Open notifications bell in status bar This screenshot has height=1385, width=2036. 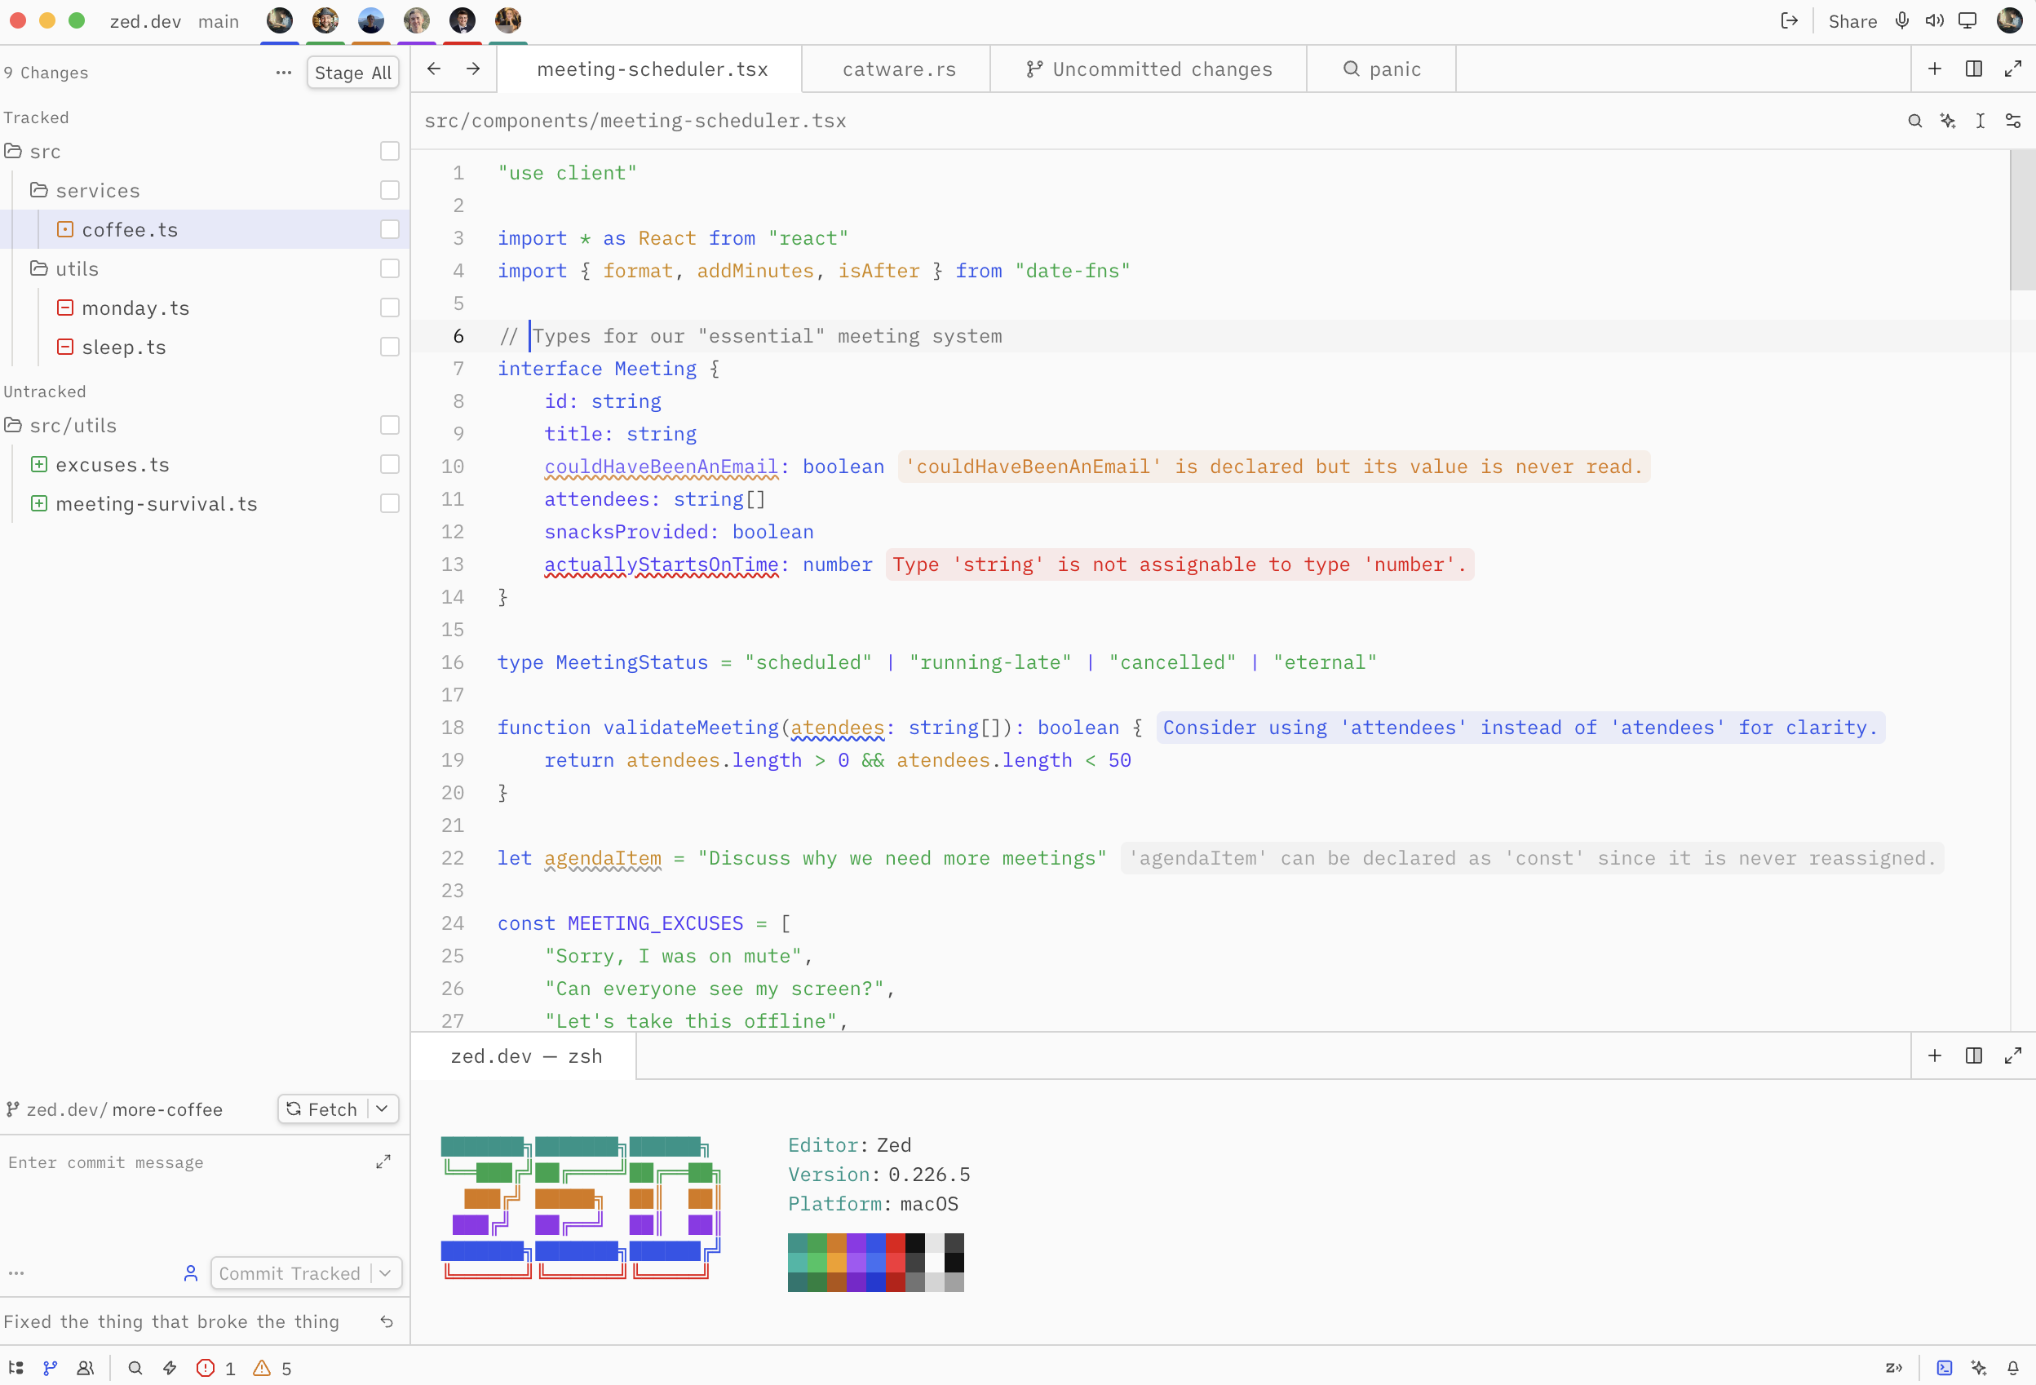(x=2013, y=1368)
